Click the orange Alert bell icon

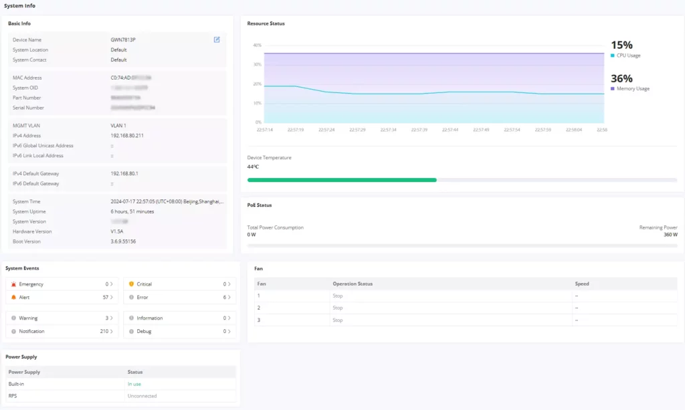tap(13, 298)
